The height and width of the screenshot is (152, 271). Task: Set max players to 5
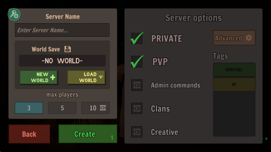coord(62,108)
